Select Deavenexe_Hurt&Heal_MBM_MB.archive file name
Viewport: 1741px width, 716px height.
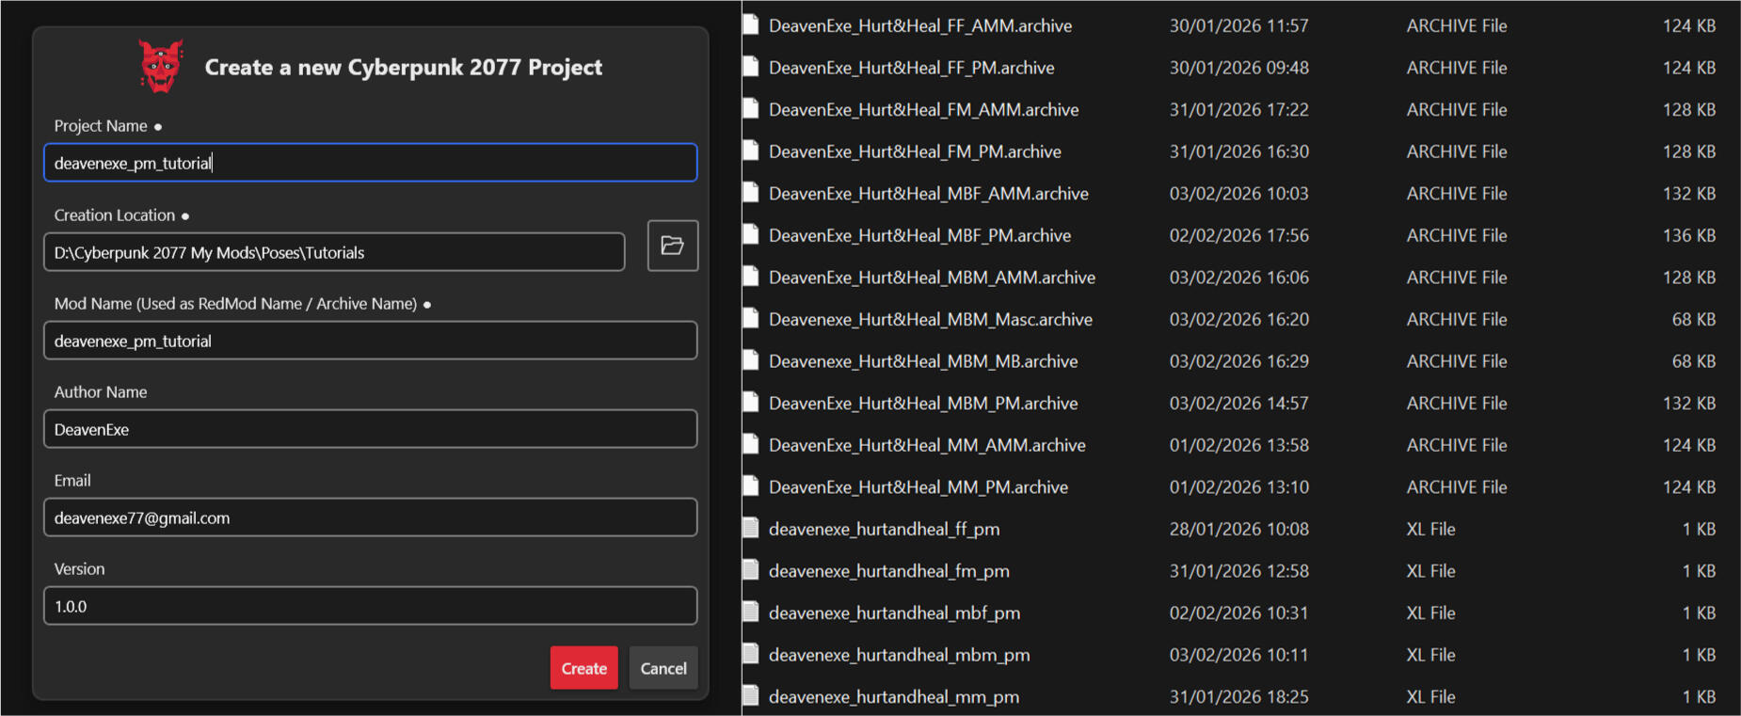[922, 361]
